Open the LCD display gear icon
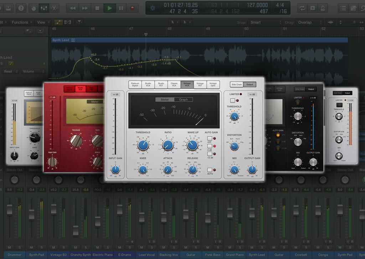The width and height of the screenshot is (365, 259). pyautogui.click(x=153, y=8)
